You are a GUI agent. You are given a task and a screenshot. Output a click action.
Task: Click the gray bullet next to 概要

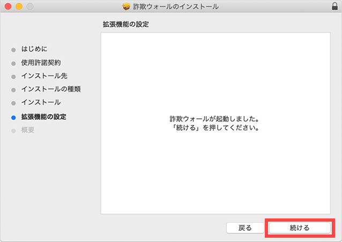pyautogui.click(x=13, y=130)
